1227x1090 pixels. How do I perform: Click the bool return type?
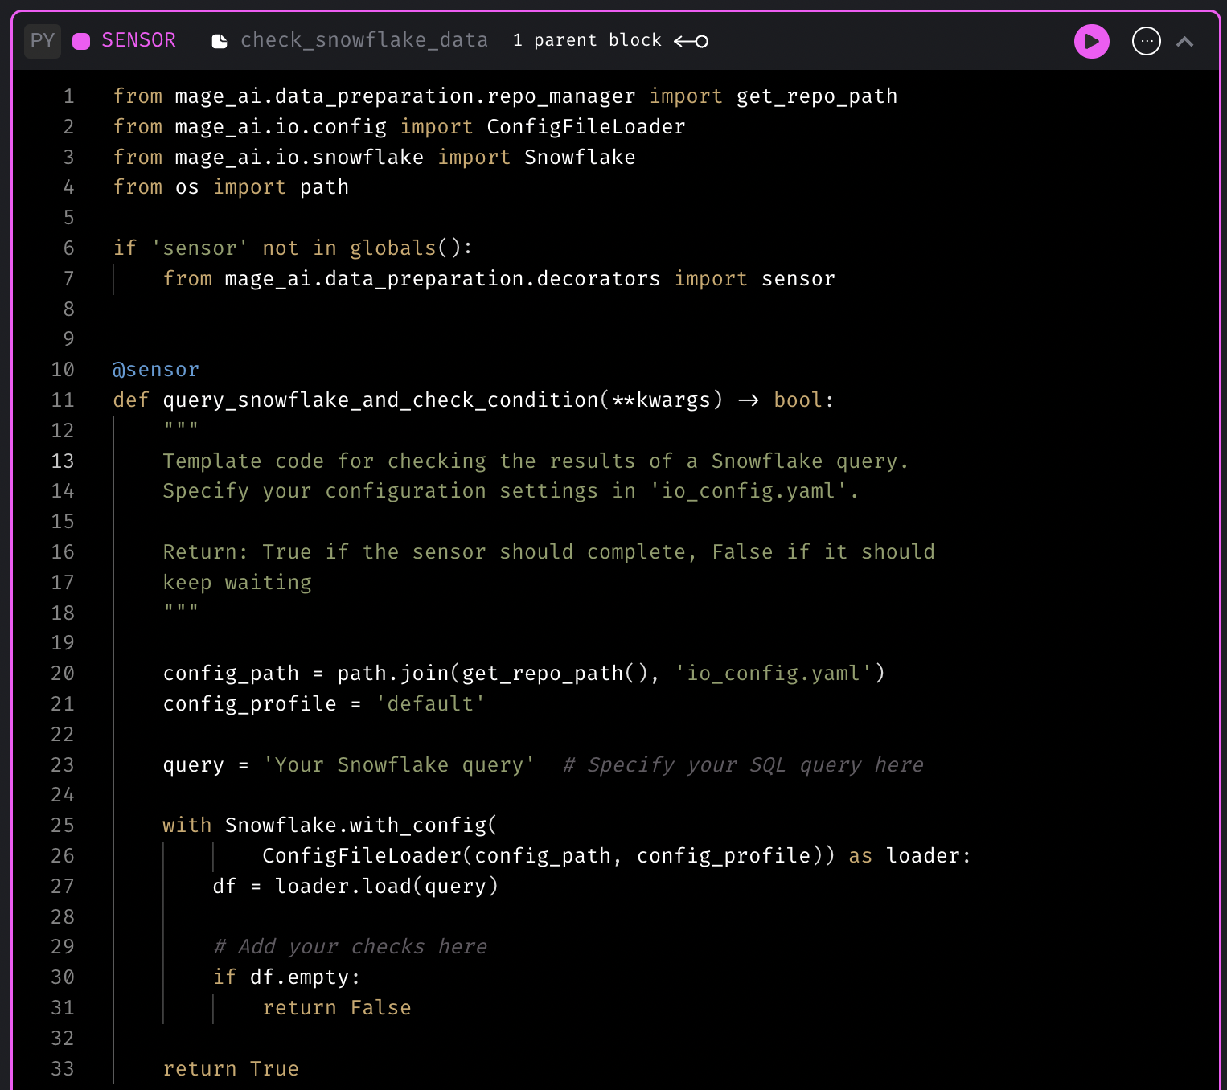click(x=798, y=400)
